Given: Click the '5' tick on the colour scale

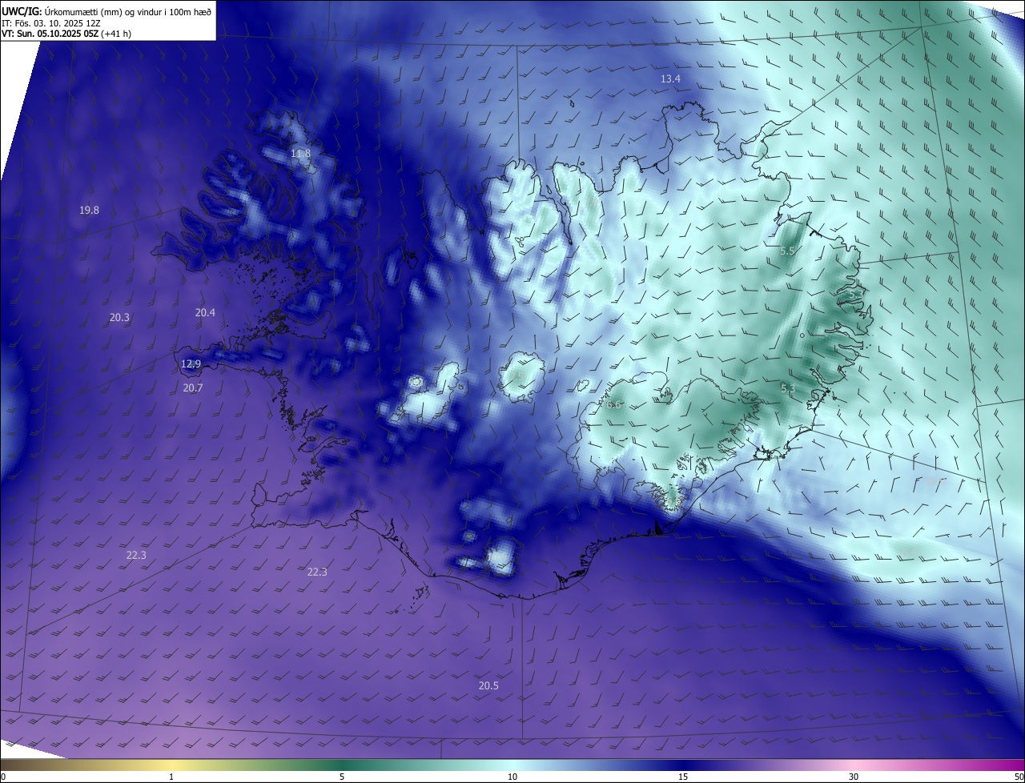Looking at the screenshot, I should pos(342,777).
